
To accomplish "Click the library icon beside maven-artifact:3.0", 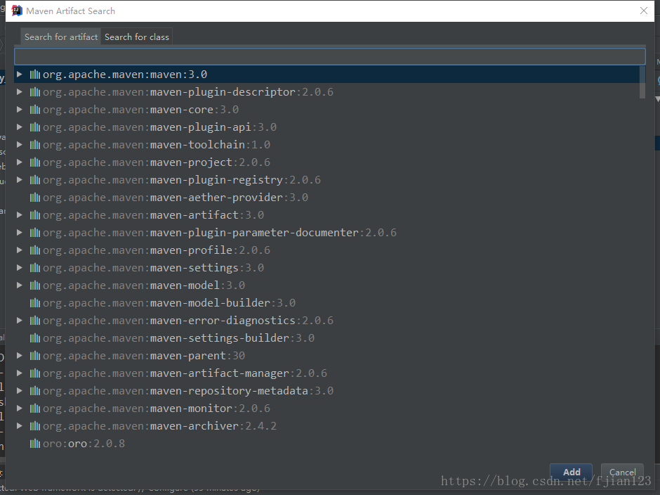I will tap(35, 215).
